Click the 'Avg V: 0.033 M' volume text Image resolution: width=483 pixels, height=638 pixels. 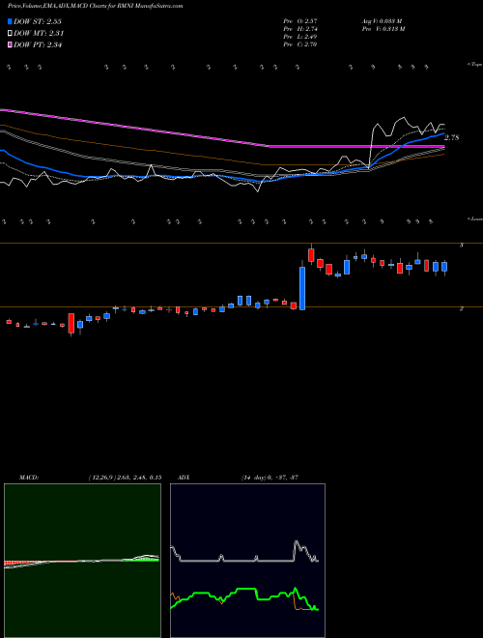382,21
